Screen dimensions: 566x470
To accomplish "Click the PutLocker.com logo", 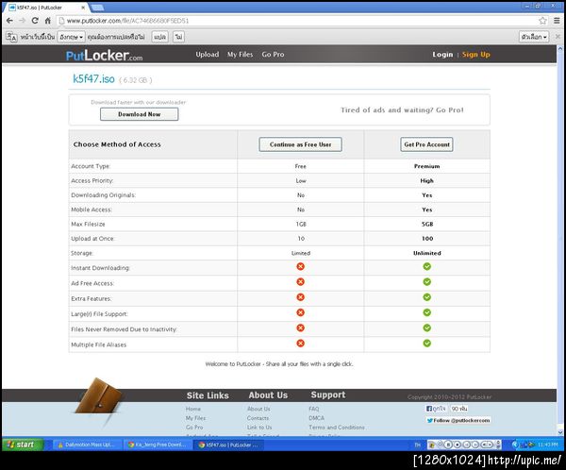I will point(104,55).
